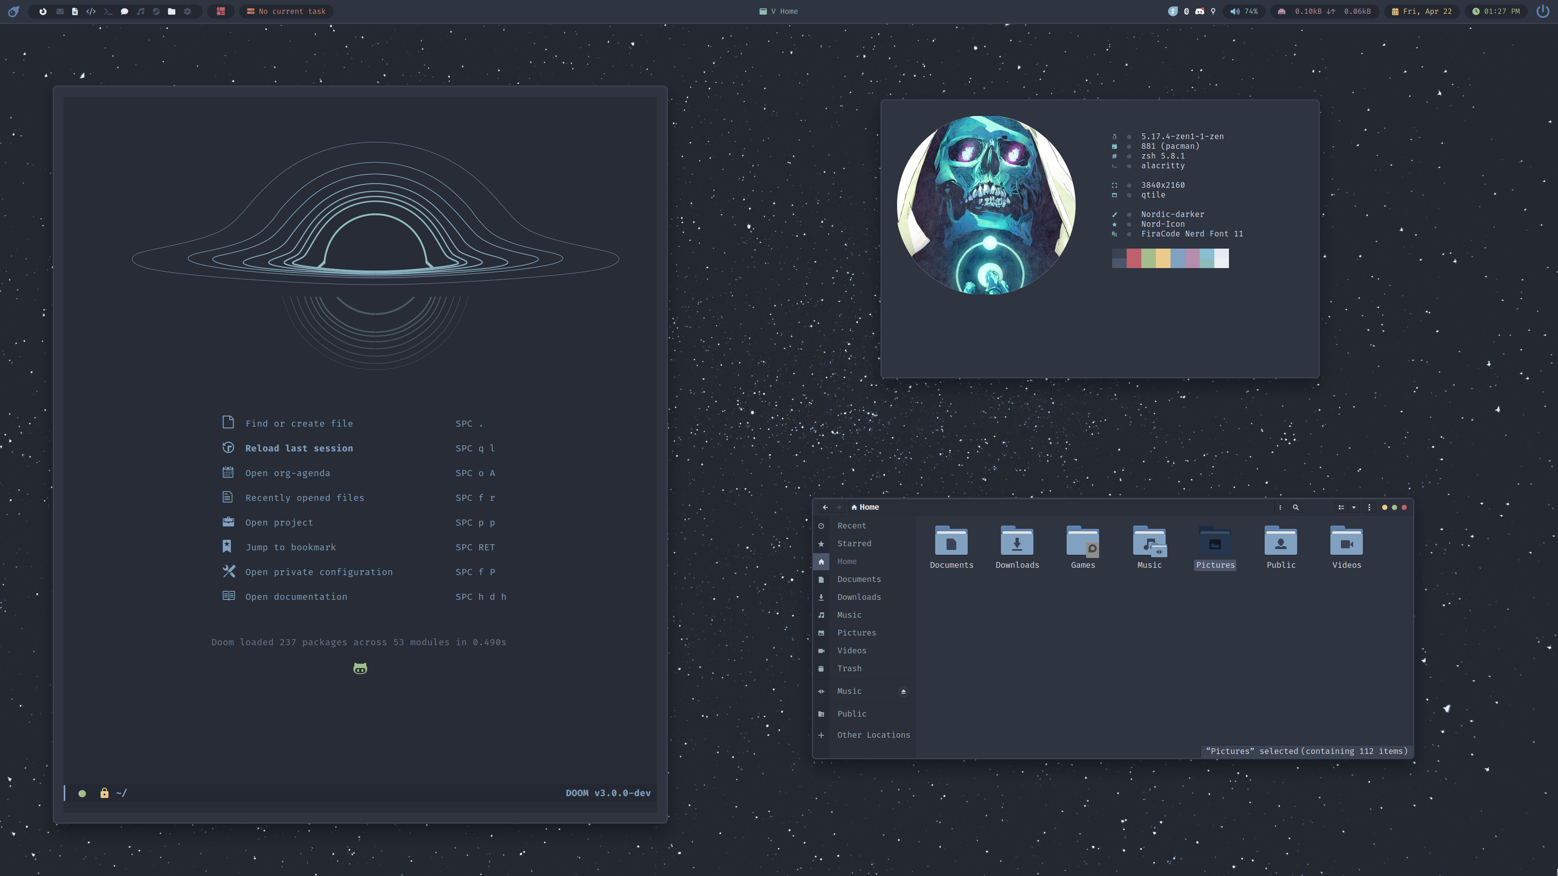This screenshot has width=1558, height=876.
Task: Click the qtile layout icon in top bar
Action: 221,11
